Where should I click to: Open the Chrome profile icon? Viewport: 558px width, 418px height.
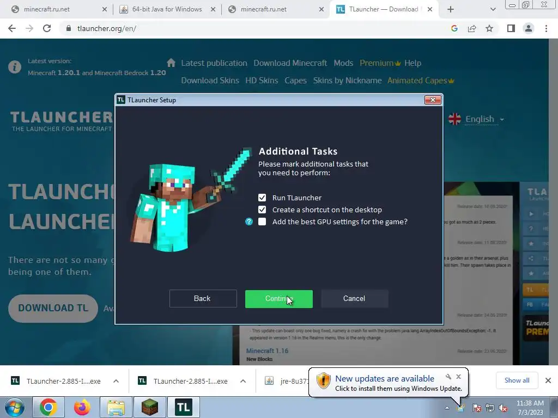(x=529, y=28)
